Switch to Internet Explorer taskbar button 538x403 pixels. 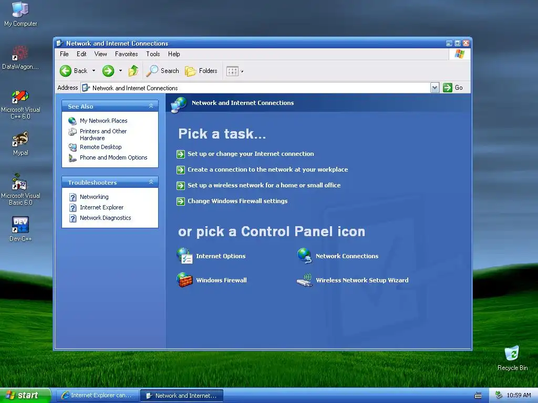pyautogui.click(x=97, y=396)
